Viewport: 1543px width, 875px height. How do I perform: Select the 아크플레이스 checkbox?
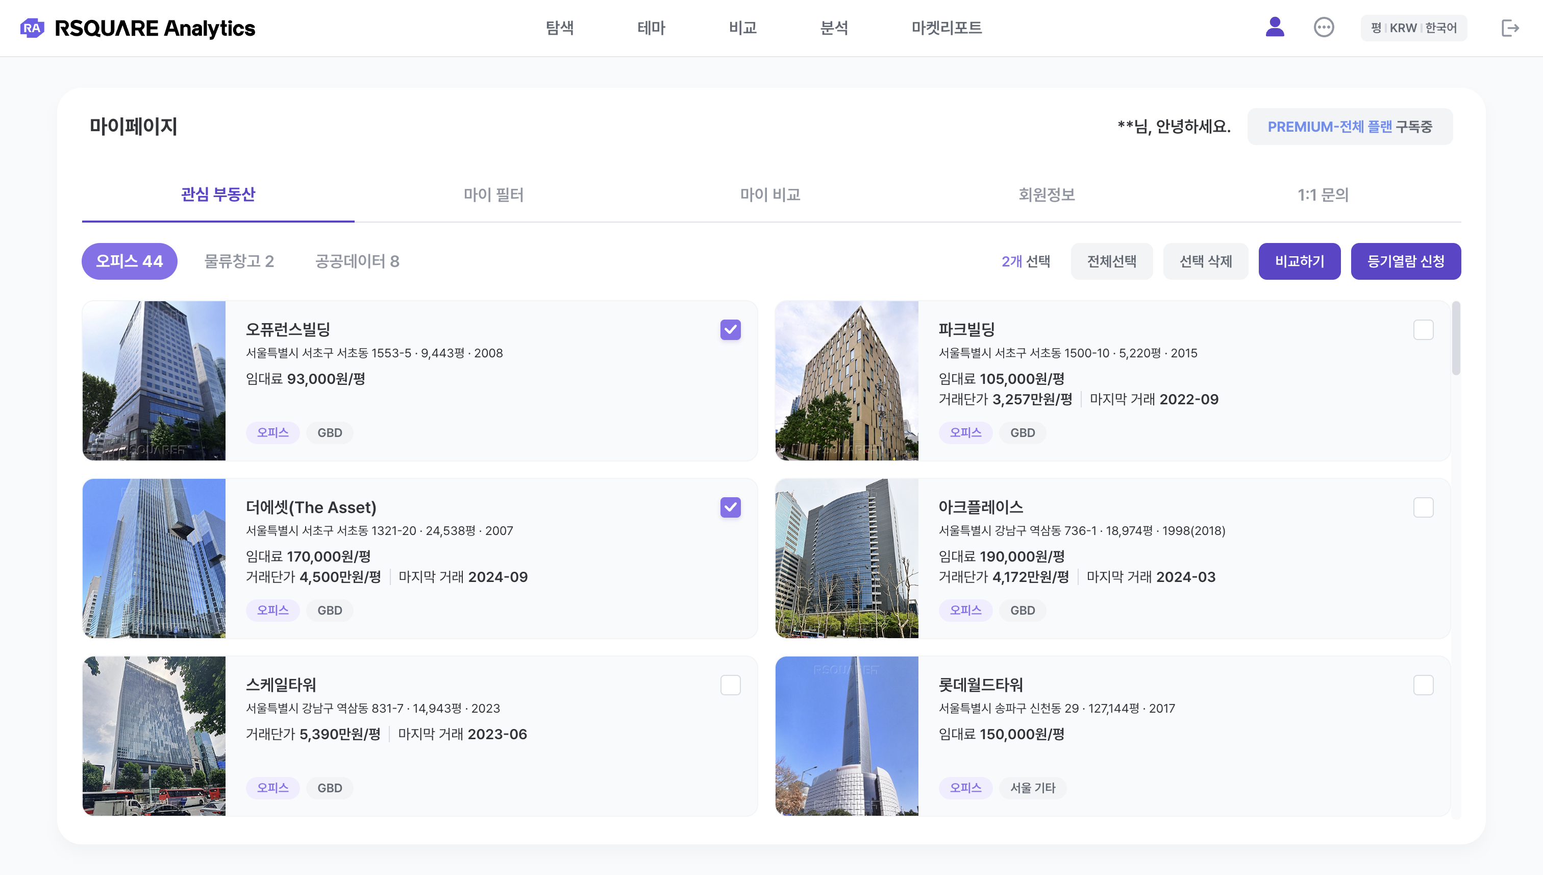[1423, 507]
